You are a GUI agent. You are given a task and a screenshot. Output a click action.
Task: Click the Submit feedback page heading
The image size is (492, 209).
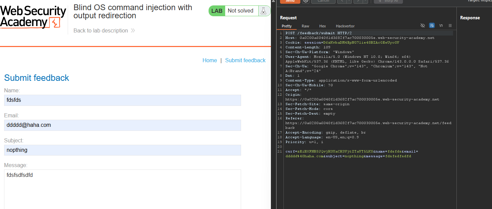(37, 78)
